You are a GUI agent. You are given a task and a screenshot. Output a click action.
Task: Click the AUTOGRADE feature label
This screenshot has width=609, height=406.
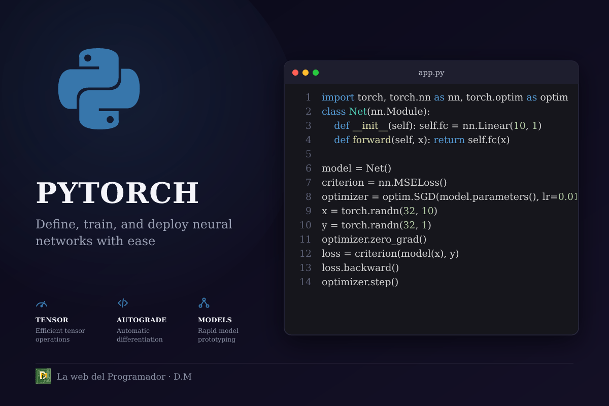point(142,320)
